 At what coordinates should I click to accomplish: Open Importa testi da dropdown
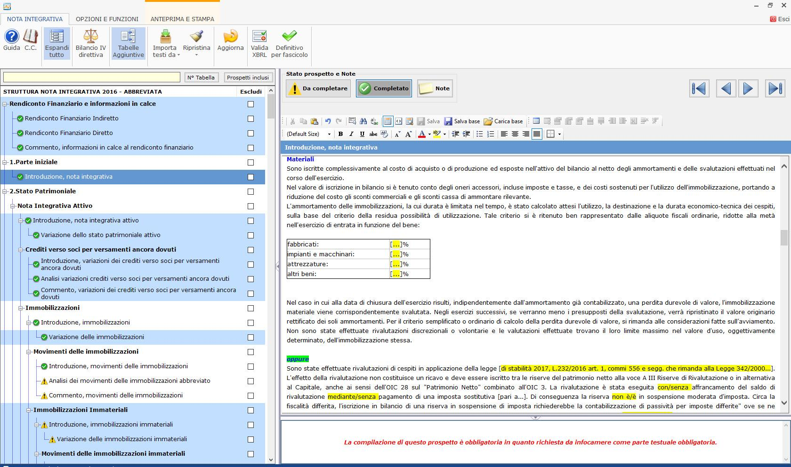pos(165,43)
